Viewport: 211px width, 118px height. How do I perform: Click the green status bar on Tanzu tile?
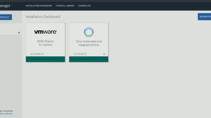89,59
